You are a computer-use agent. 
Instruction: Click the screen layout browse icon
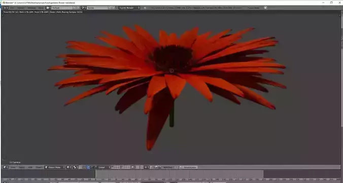coord(49,8)
